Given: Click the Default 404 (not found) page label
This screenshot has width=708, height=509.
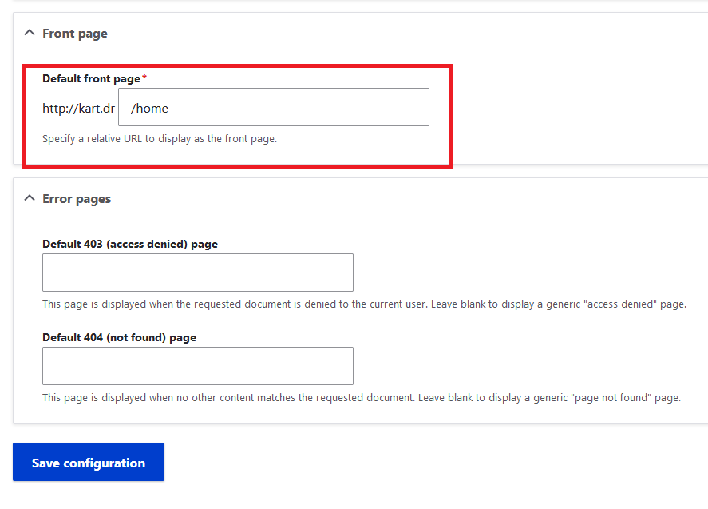Looking at the screenshot, I should point(119,337).
